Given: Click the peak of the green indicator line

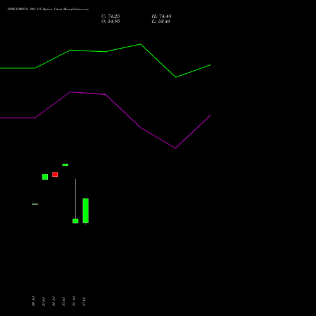Looking at the screenshot, I should (140, 44).
